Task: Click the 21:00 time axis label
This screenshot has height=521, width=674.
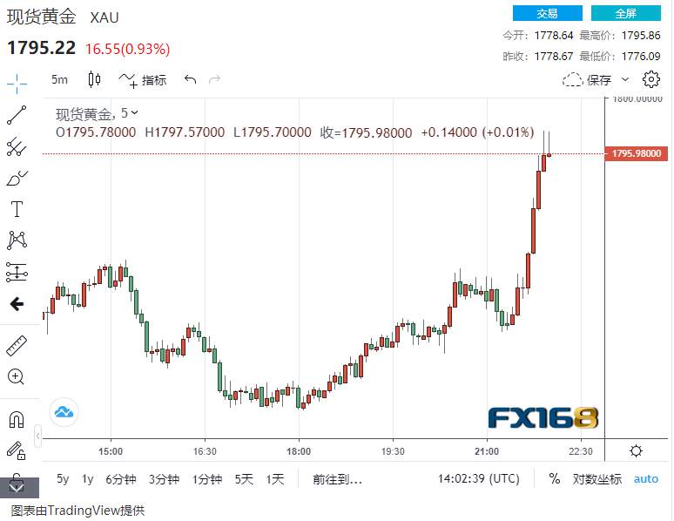Action: tap(487, 451)
